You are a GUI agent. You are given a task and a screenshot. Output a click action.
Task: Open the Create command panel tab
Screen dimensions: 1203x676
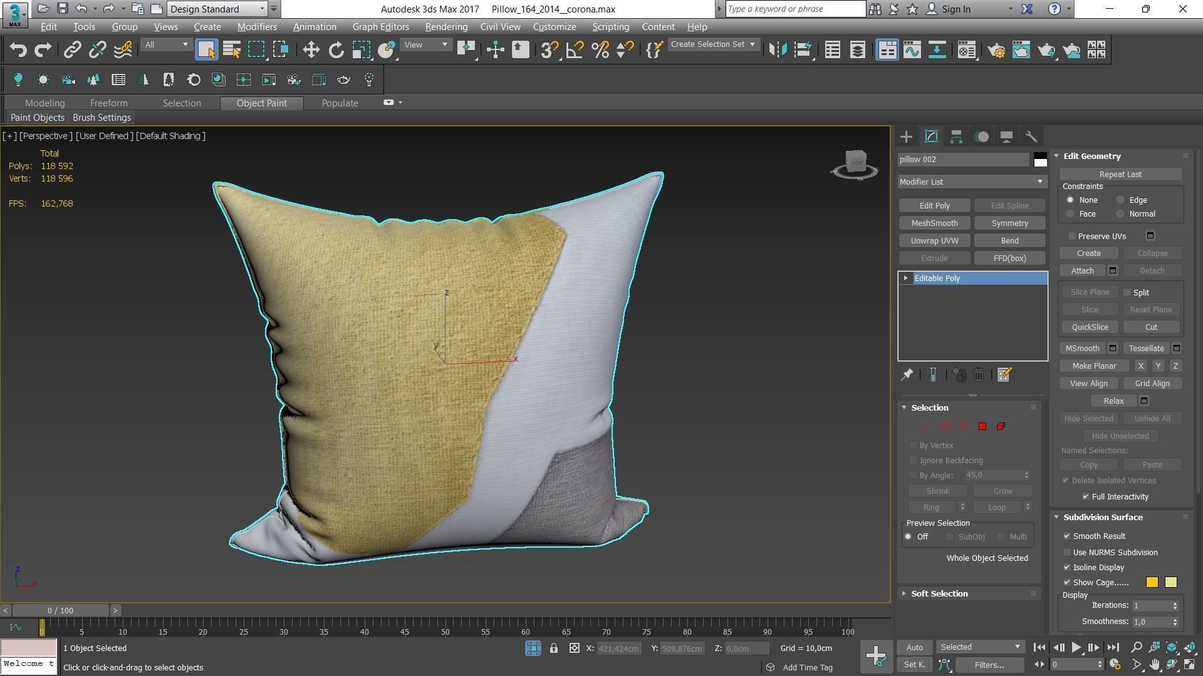(x=906, y=136)
